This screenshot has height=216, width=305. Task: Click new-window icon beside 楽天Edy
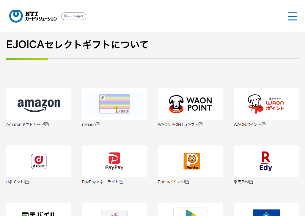click(x=251, y=182)
